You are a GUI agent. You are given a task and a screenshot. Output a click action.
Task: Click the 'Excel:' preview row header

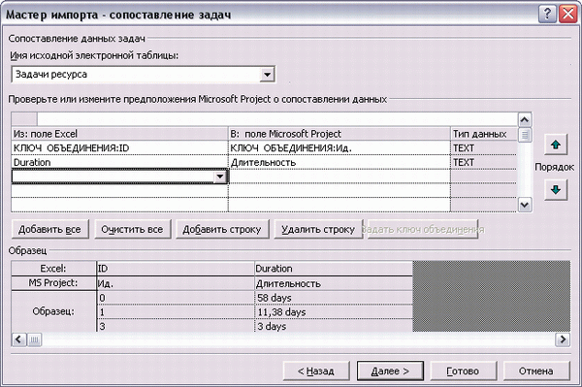53,269
